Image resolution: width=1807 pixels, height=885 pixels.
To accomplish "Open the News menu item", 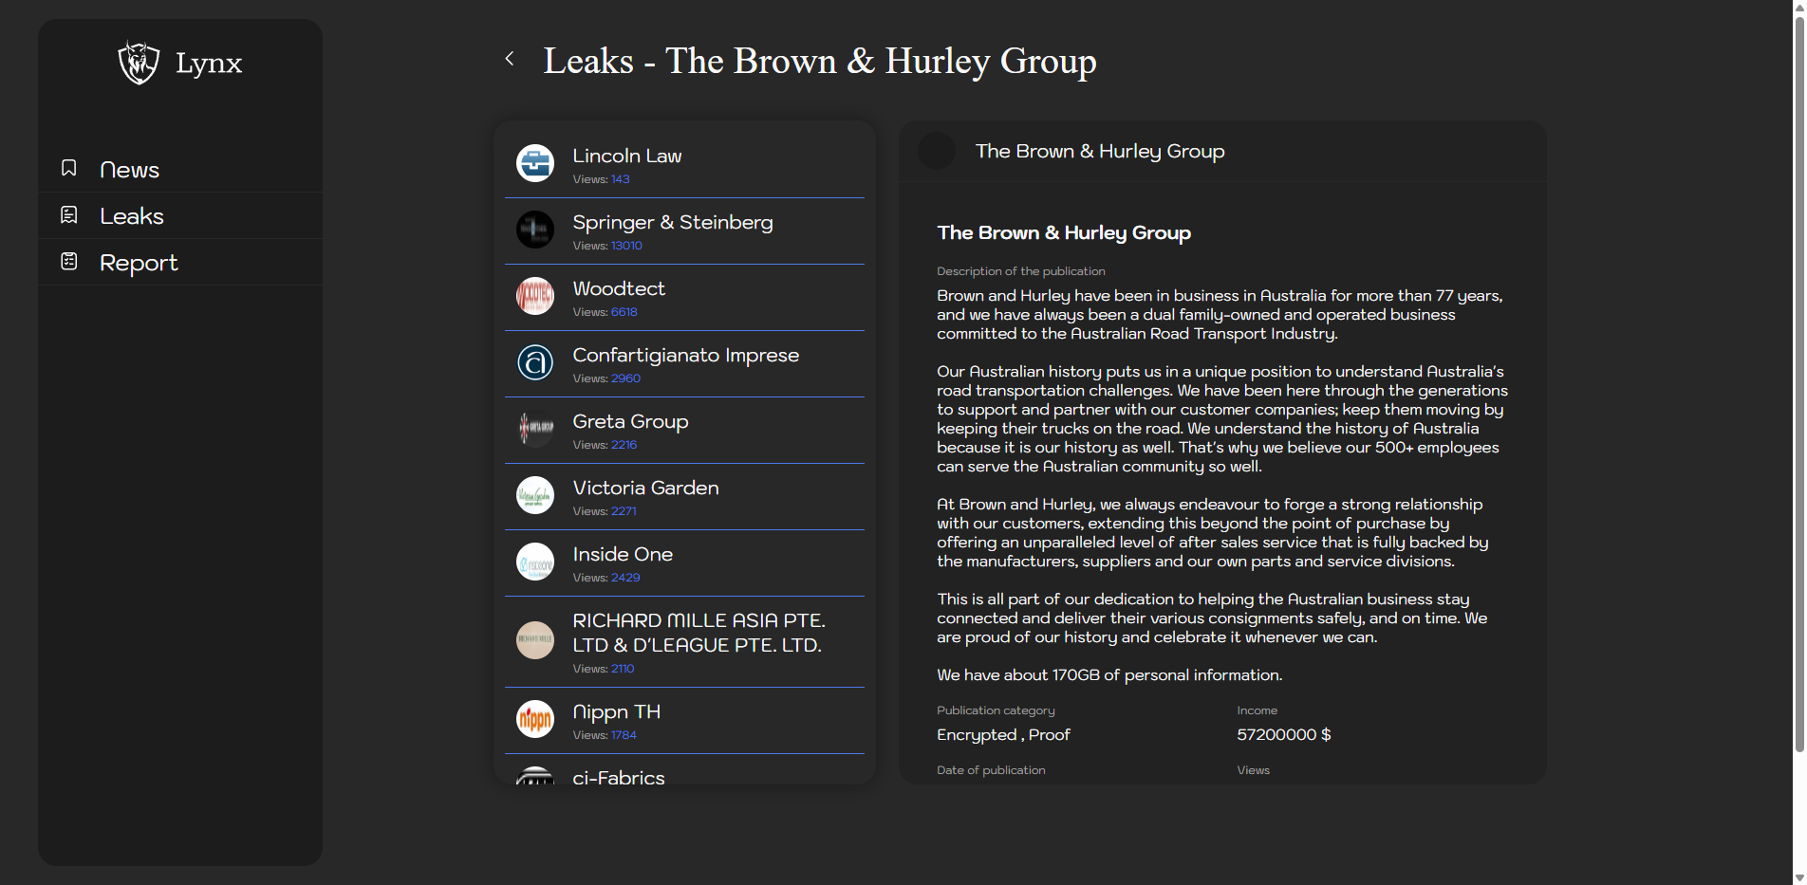I will (129, 170).
